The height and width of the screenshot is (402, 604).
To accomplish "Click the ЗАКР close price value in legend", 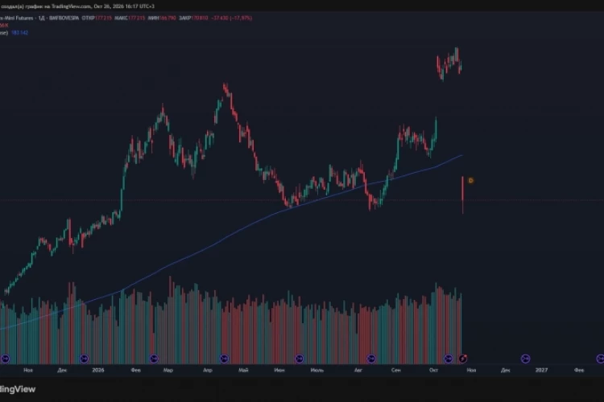I will tap(200, 18).
